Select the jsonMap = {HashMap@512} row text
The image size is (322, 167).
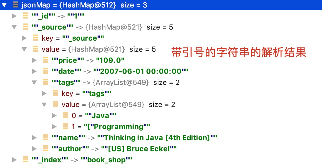coord(84,5)
